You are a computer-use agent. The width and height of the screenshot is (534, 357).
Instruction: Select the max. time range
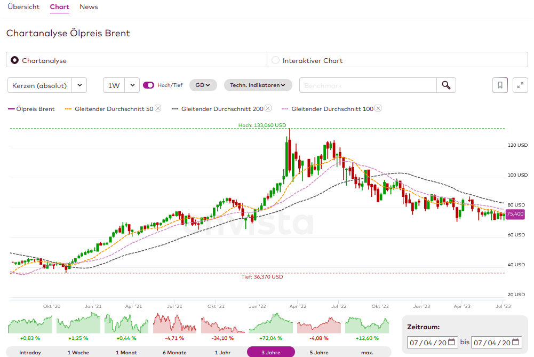coord(367,352)
